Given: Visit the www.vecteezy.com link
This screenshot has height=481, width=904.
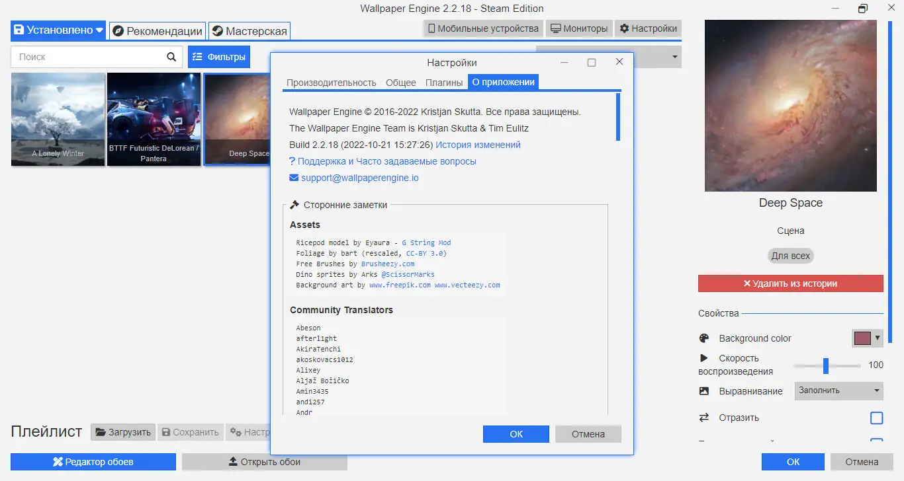Looking at the screenshot, I should tap(467, 285).
